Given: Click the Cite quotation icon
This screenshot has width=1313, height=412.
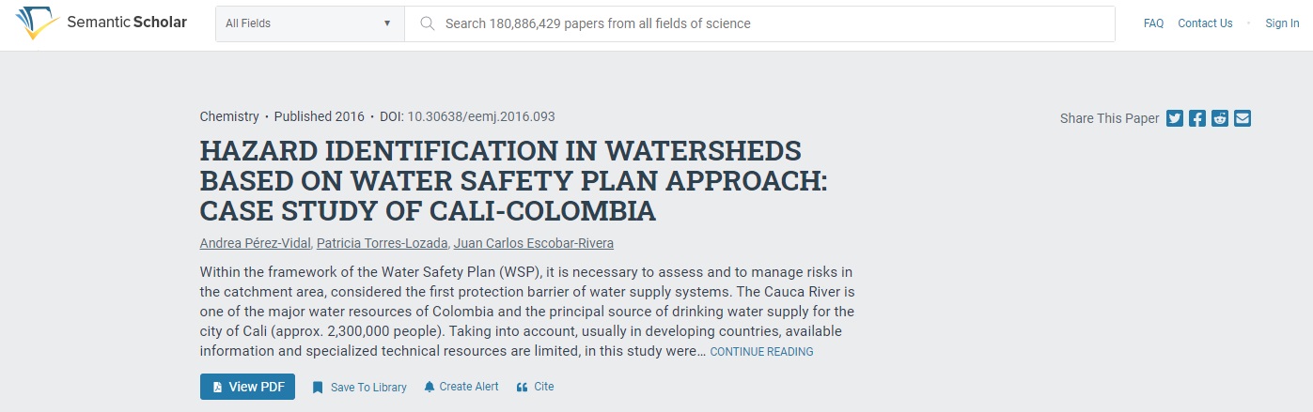Looking at the screenshot, I should (523, 387).
